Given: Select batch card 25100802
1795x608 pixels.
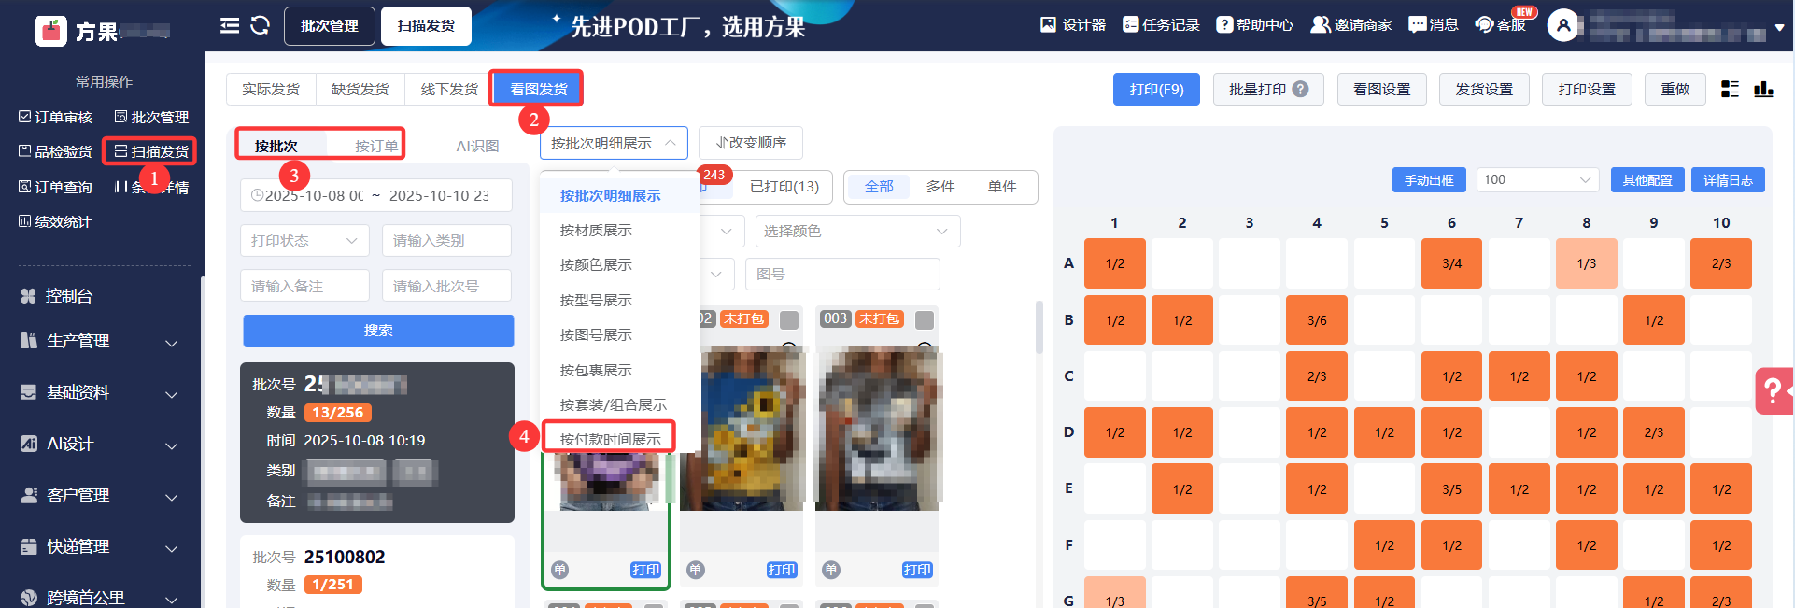Looking at the screenshot, I should pyautogui.click(x=377, y=571).
